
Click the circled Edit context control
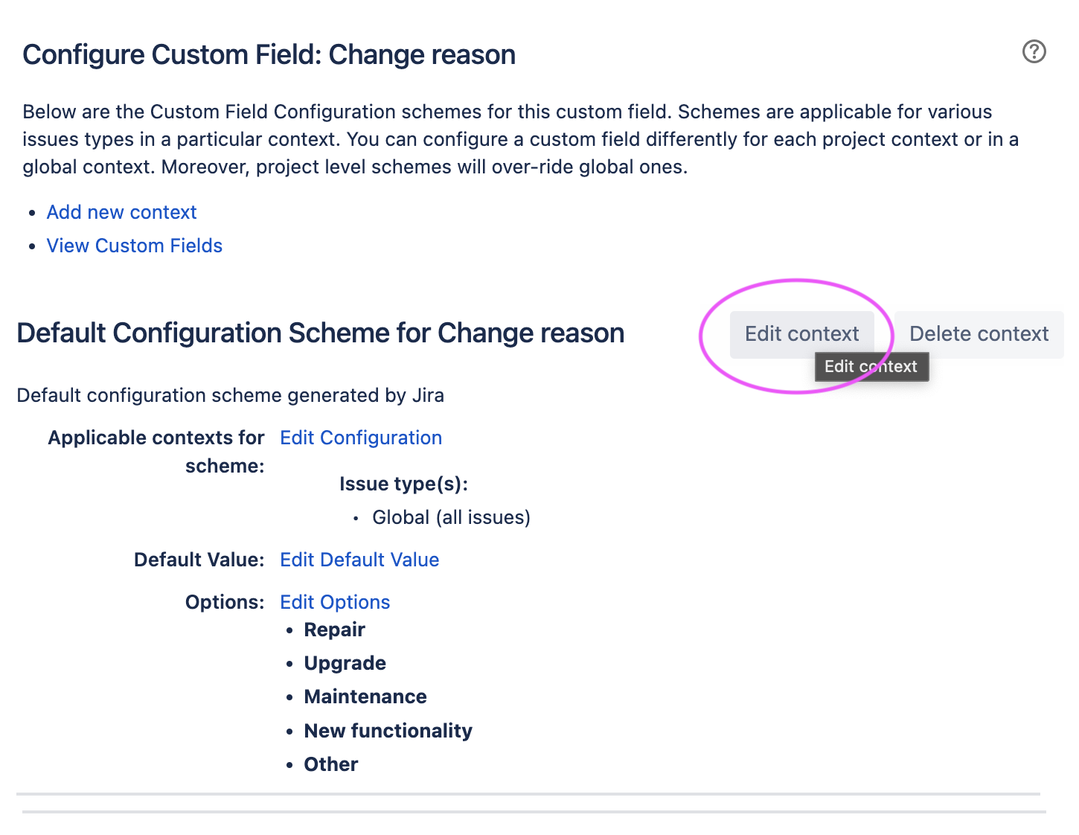[802, 334]
